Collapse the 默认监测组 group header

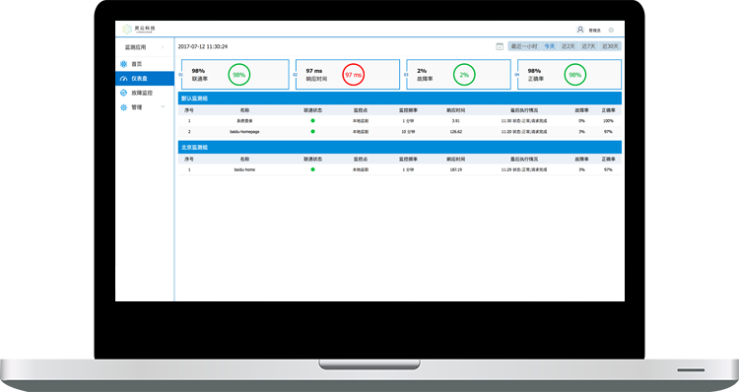[400, 98]
